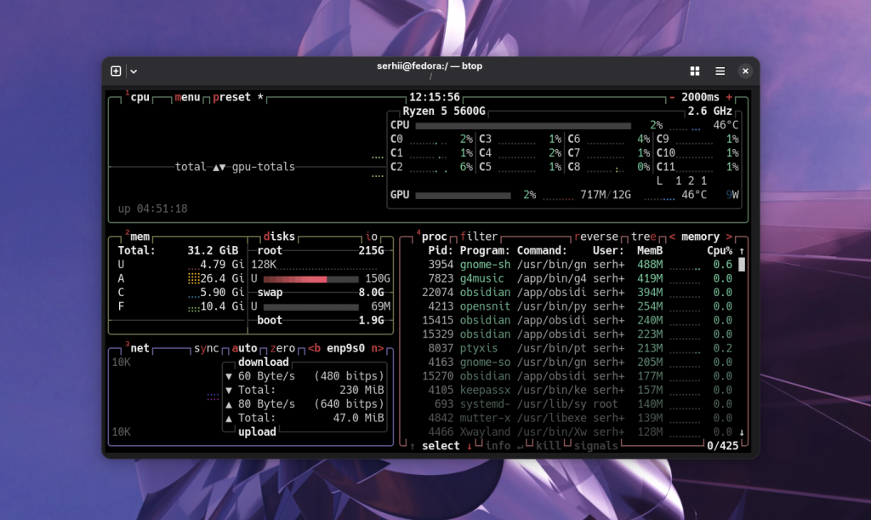Open the process filter field
871x520 pixels.
coord(479,237)
